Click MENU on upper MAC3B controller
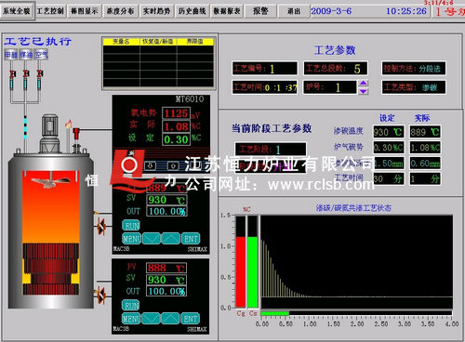465x342 pixels. click(132, 239)
